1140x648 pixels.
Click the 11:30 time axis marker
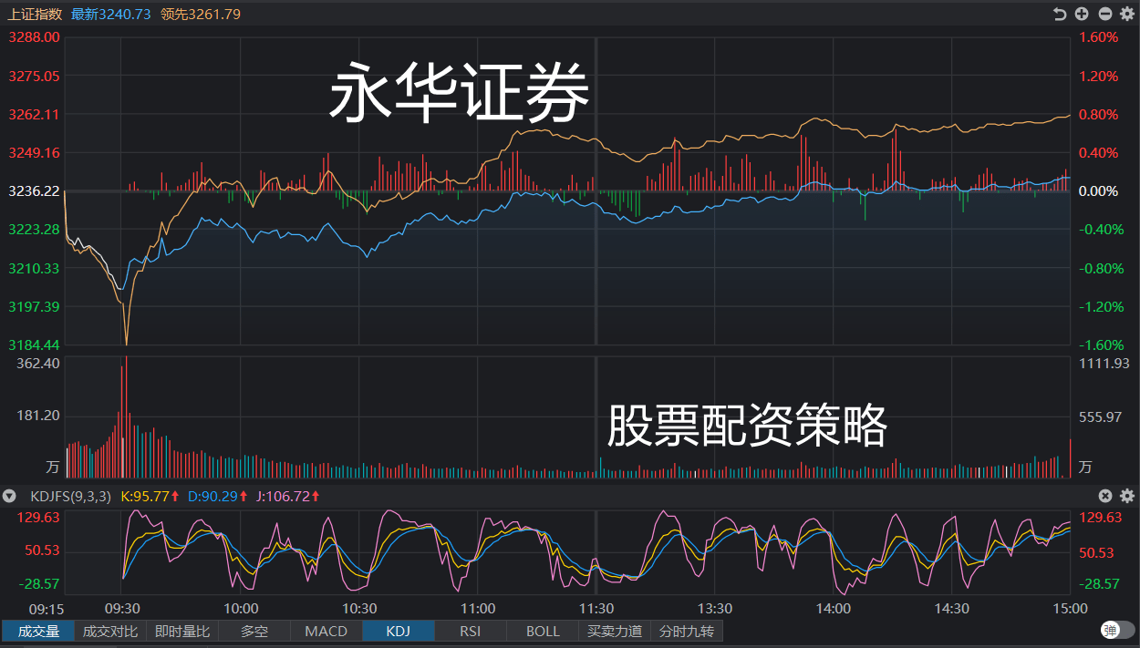click(596, 609)
